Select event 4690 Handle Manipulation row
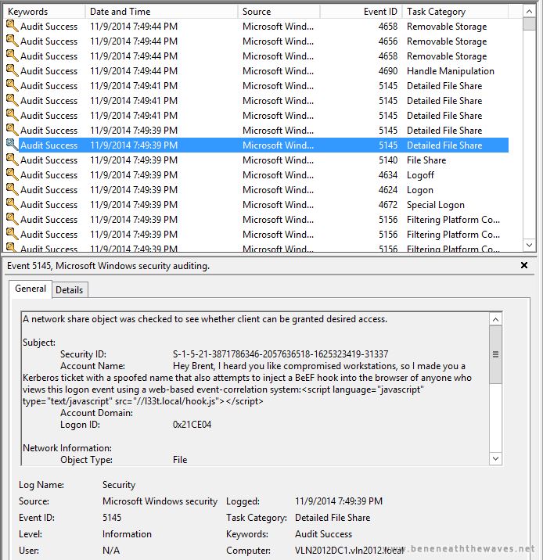The height and width of the screenshot is (560, 543). 257,70
